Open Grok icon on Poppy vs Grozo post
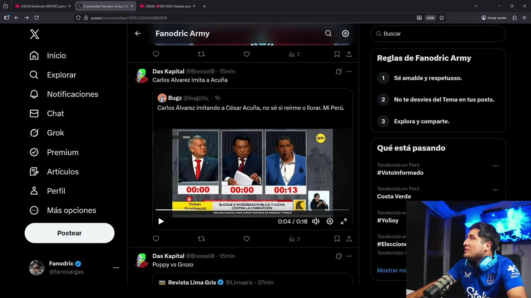The width and height of the screenshot is (531, 298). (x=339, y=256)
